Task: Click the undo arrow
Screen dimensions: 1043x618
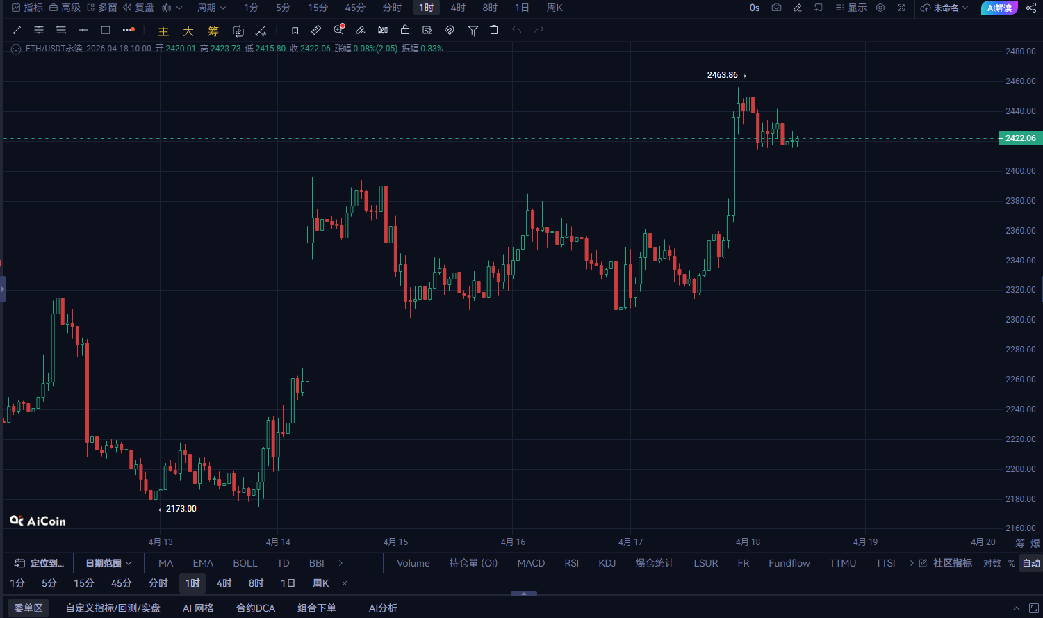Action: coord(516,30)
